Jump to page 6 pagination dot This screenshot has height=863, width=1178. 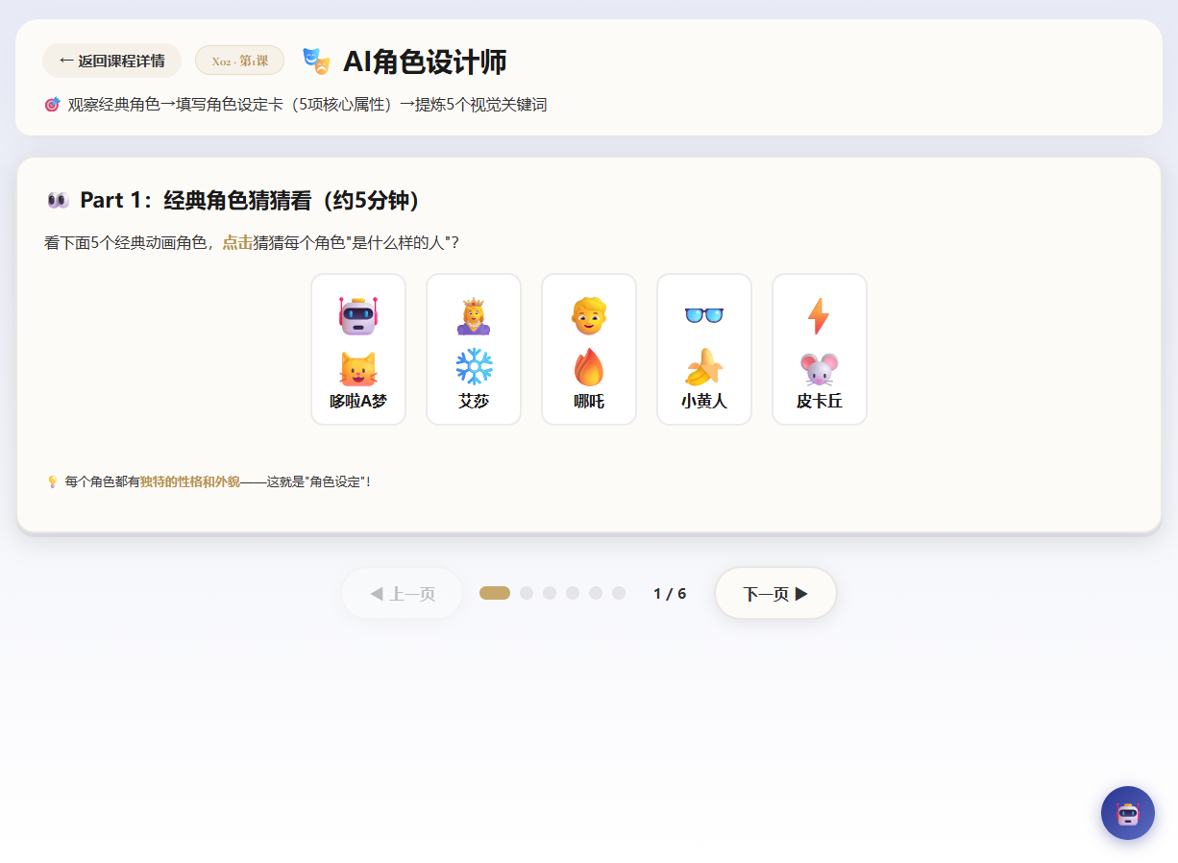[619, 593]
